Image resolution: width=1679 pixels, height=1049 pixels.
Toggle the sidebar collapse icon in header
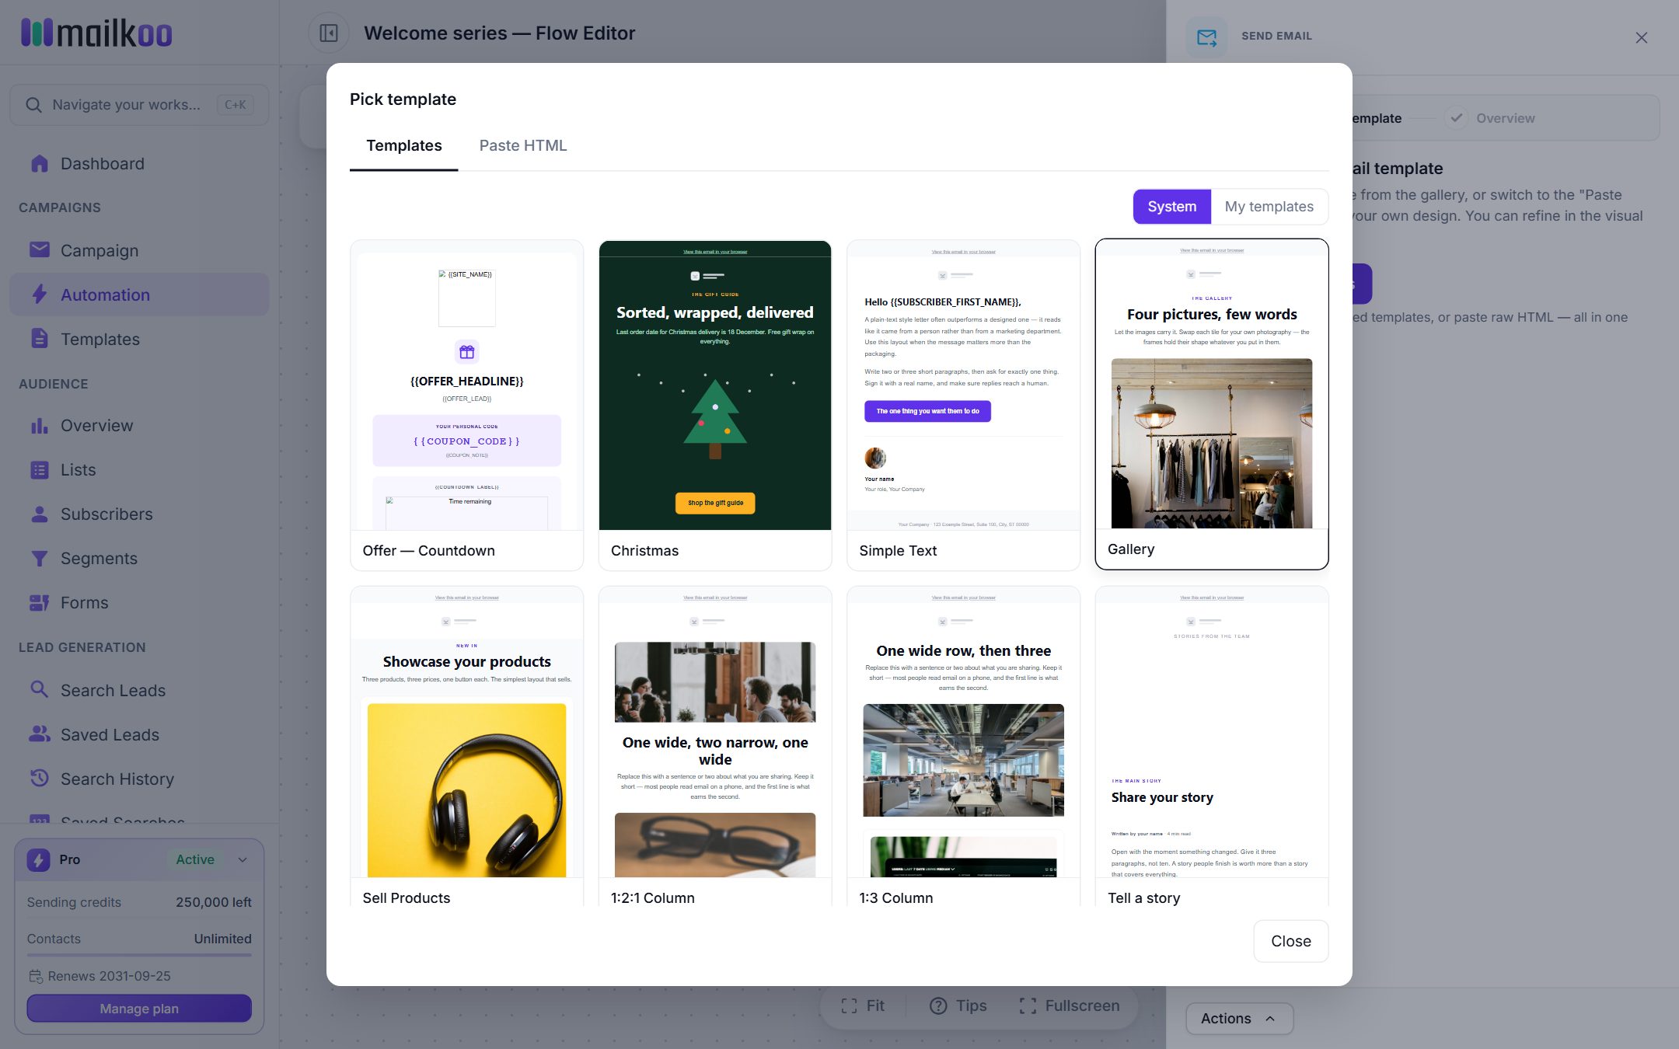point(329,33)
